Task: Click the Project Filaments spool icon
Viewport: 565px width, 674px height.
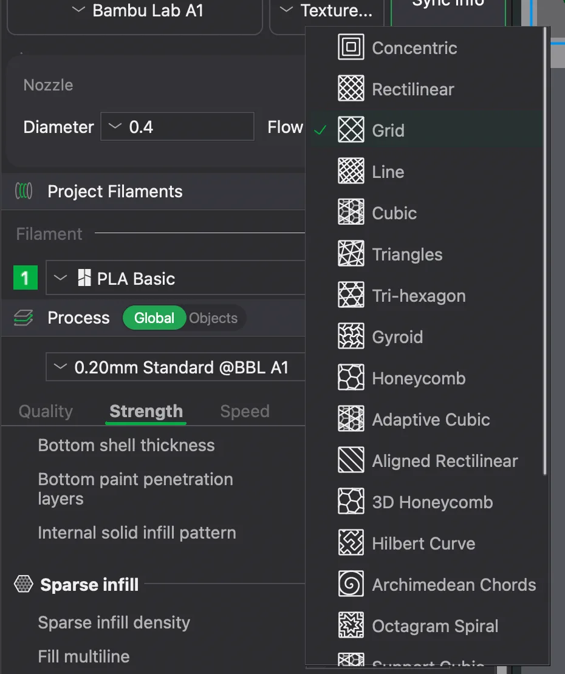Action: point(24,191)
